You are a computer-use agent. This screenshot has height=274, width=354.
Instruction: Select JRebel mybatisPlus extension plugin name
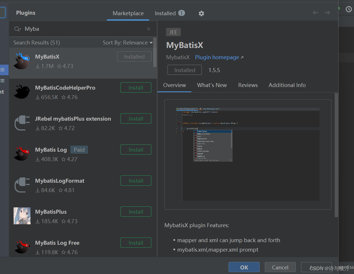click(x=73, y=119)
